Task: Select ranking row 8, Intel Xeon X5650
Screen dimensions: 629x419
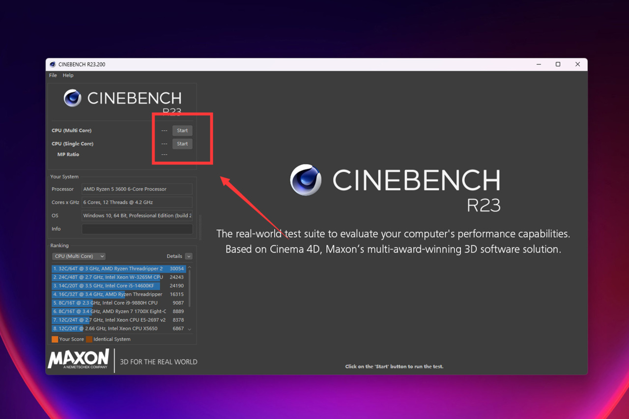Action: click(118, 329)
